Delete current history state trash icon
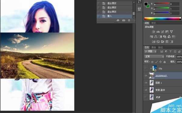The height and width of the screenshot is (113, 182). 129,20
